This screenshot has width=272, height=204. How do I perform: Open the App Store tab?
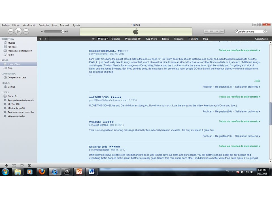coord(151,39)
